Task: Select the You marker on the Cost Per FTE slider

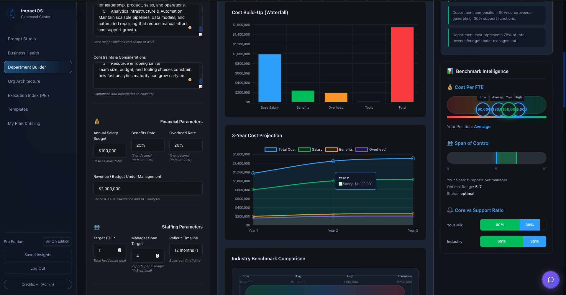Action: point(508,109)
